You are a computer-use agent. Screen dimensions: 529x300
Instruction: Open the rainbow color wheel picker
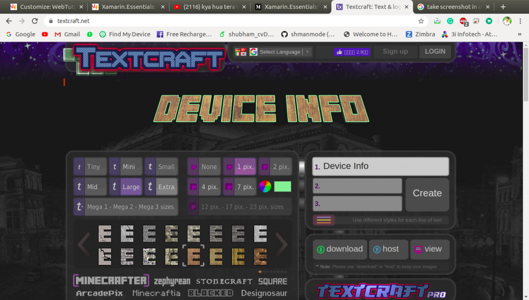tap(265, 186)
